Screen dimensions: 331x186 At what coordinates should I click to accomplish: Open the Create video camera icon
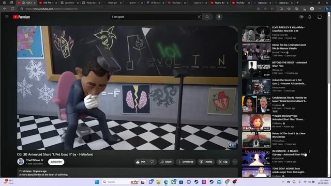(x=301, y=17)
